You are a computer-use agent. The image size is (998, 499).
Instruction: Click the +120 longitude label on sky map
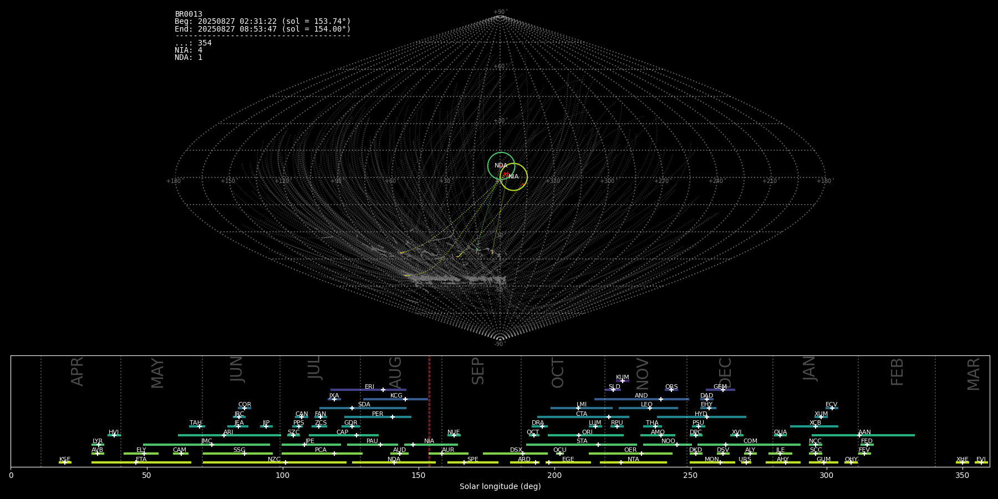tap(282, 181)
